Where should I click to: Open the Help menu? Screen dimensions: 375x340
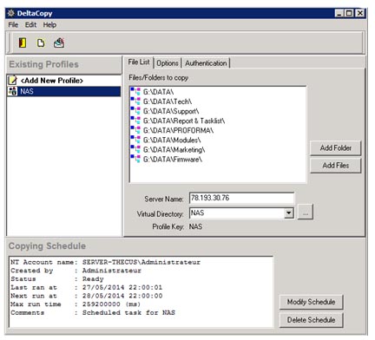[49, 25]
